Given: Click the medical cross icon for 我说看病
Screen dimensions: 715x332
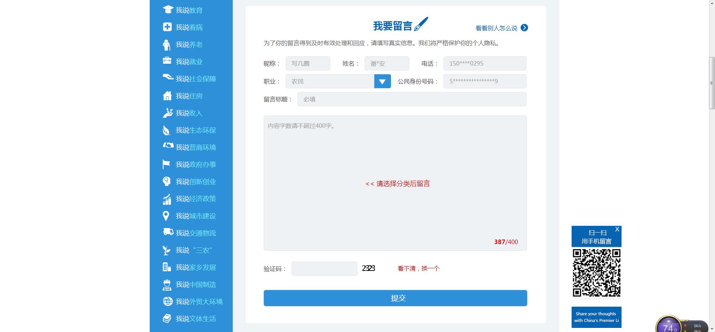Looking at the screenshot, I should point(167,27).
